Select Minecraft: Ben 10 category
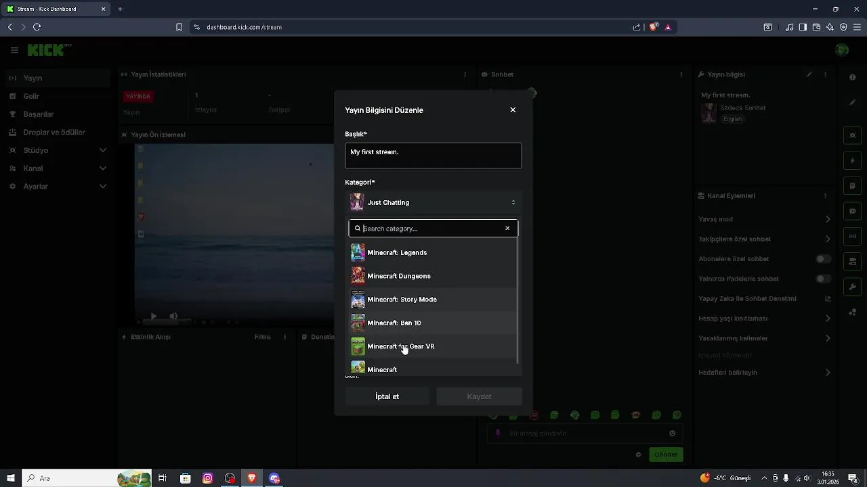The width and height of the screenshot is (867, 487). 433,323
